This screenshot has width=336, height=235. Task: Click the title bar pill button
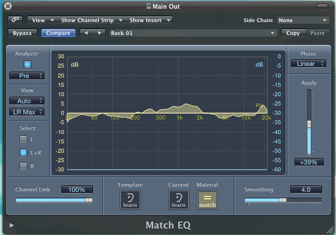tap(322, 6)
